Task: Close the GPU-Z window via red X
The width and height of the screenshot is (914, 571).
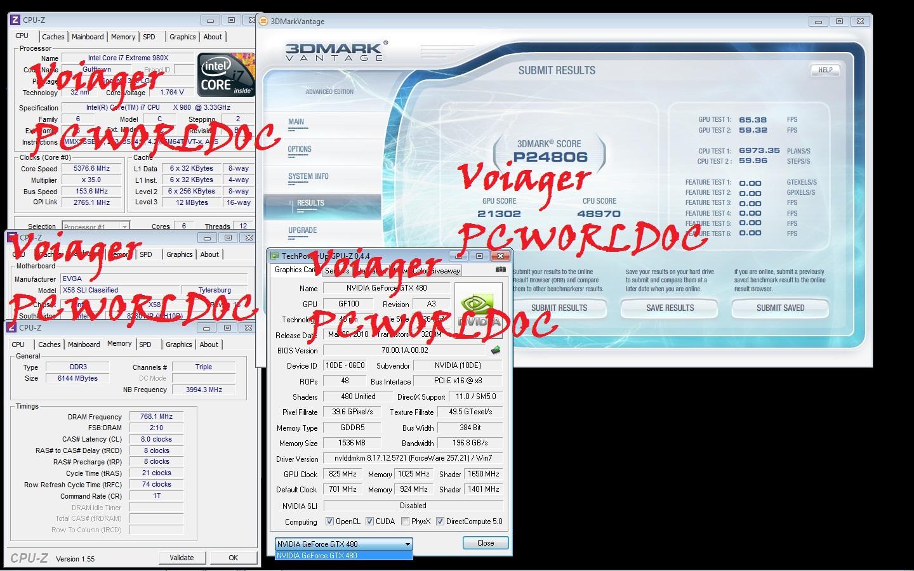Action: (x=500, y=256)
